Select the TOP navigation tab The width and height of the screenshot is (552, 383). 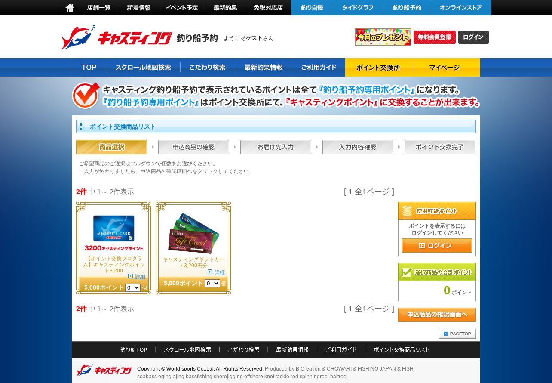pos(89,68)
